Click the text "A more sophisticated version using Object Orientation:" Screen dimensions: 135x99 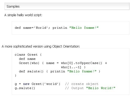41,46
